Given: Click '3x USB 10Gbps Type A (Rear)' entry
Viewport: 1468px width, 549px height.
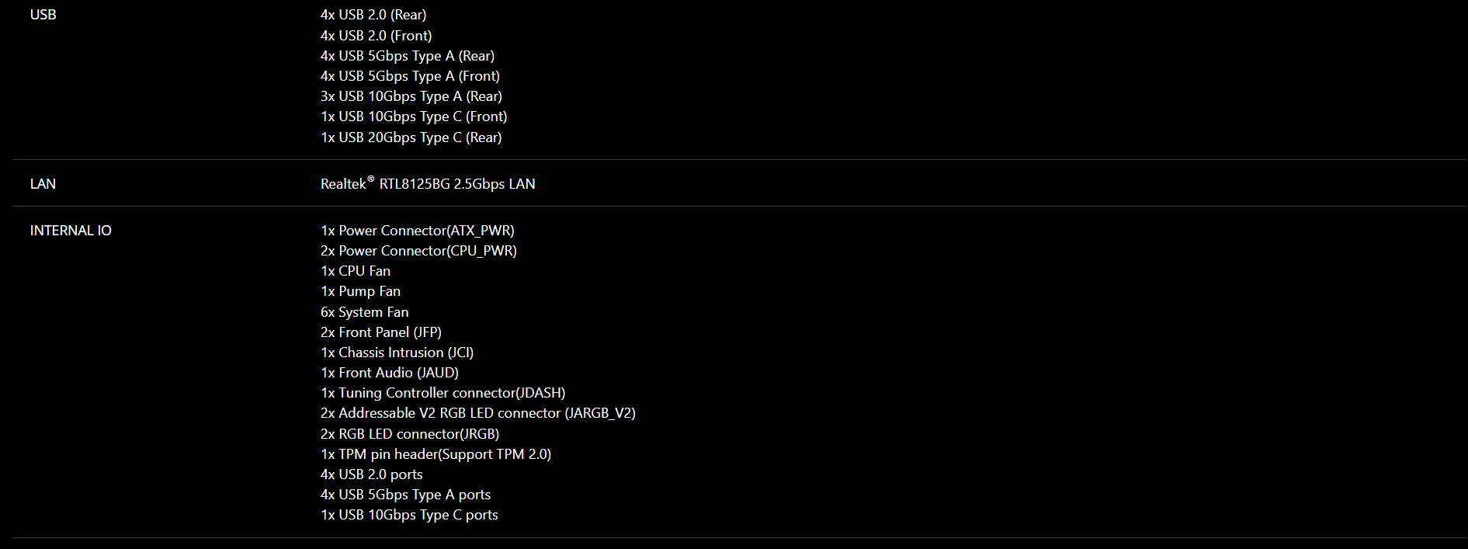Looking at the screenshot, I should tap(411, 96).
